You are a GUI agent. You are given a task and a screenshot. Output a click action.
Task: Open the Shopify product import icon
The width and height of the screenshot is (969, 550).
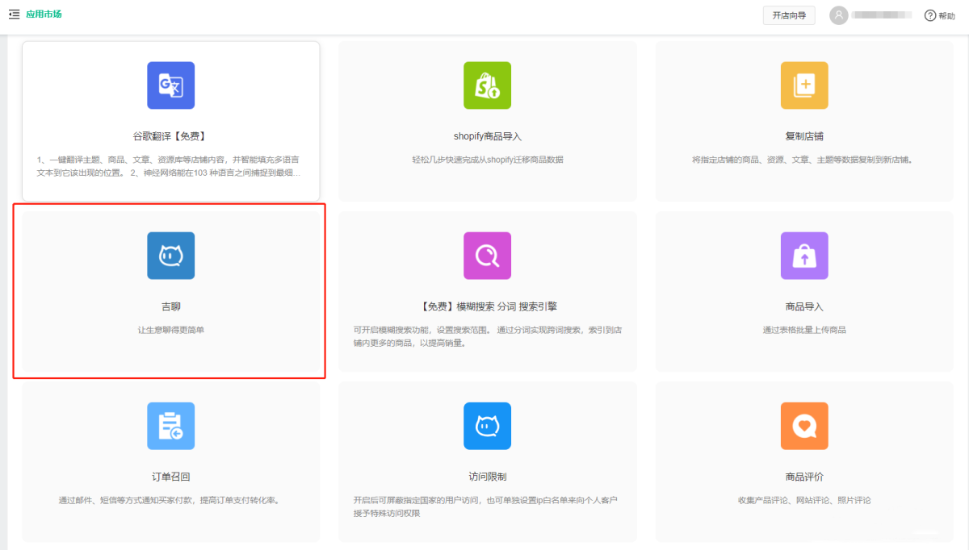[x=487, y=85]
